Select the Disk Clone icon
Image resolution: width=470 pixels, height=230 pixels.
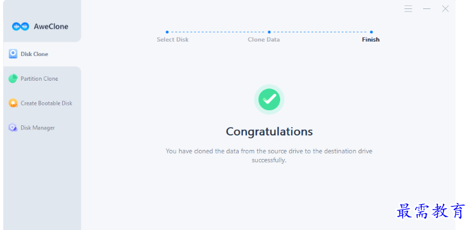click(13, 54)
